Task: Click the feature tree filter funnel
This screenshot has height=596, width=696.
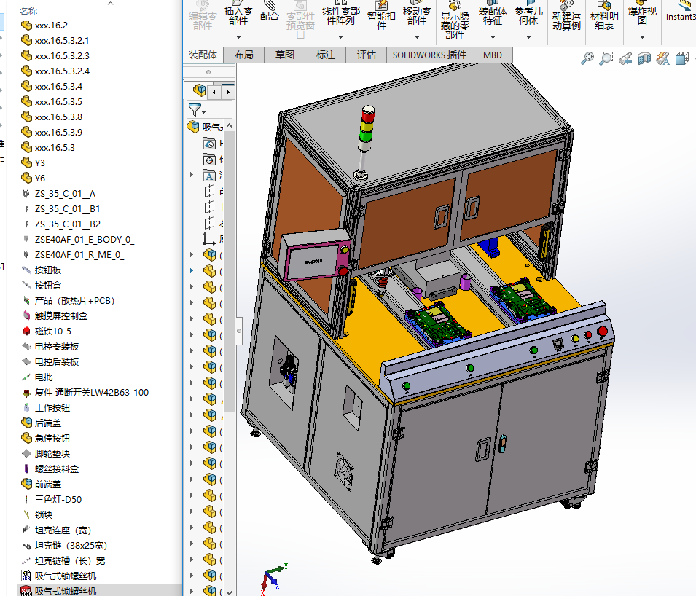Action: (x=195, y=109)
